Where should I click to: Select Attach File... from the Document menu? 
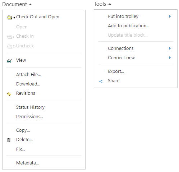pyautogui.click(x=28, y=75)
